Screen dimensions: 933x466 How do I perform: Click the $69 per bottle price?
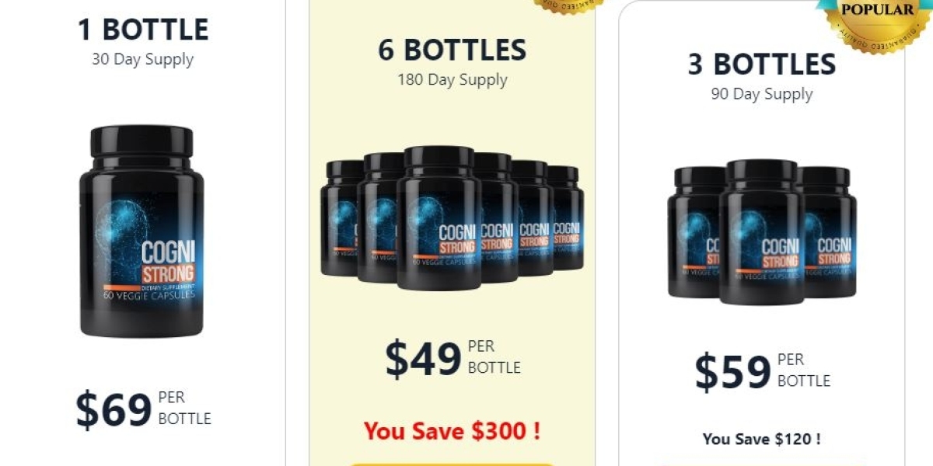[x=143, y=409]
